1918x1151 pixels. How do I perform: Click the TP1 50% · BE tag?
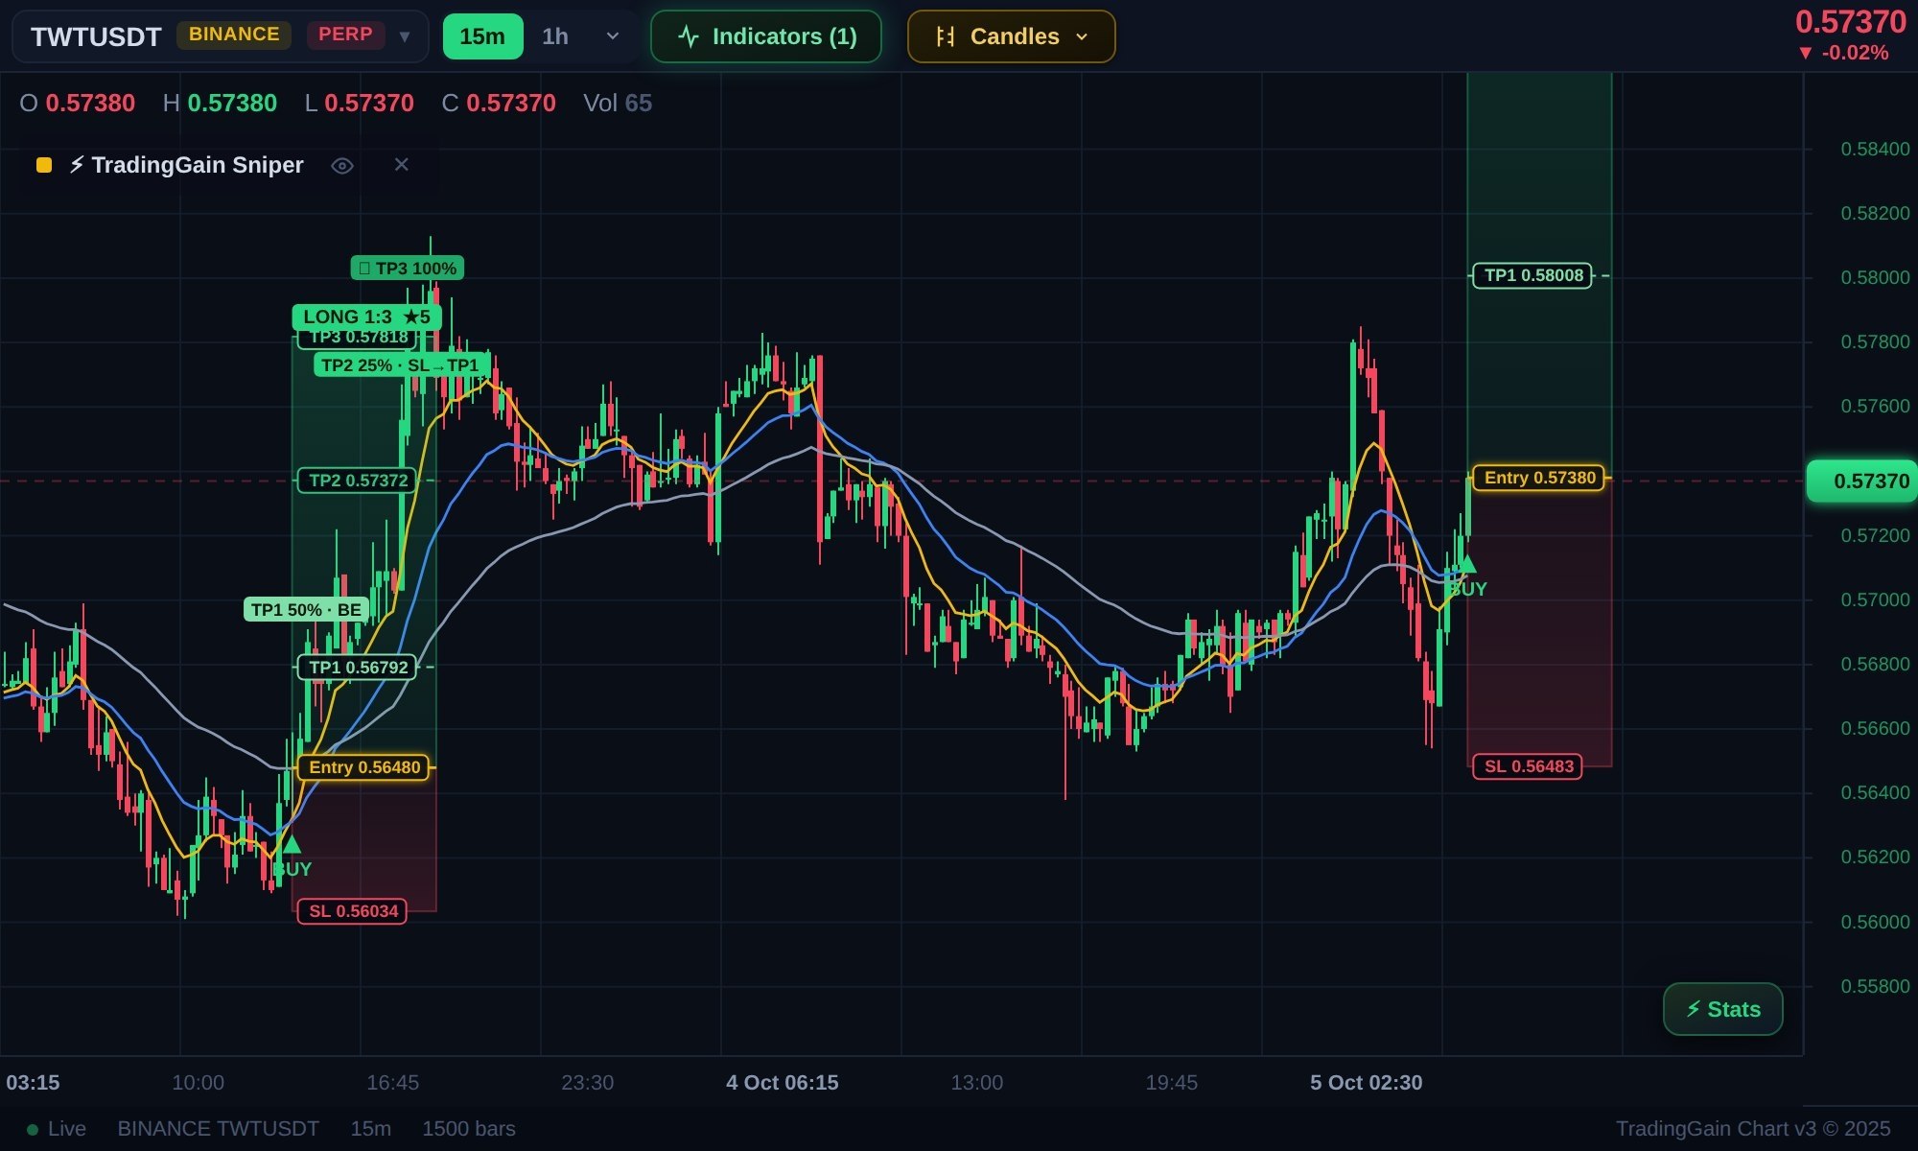click(x=306, y=610)
